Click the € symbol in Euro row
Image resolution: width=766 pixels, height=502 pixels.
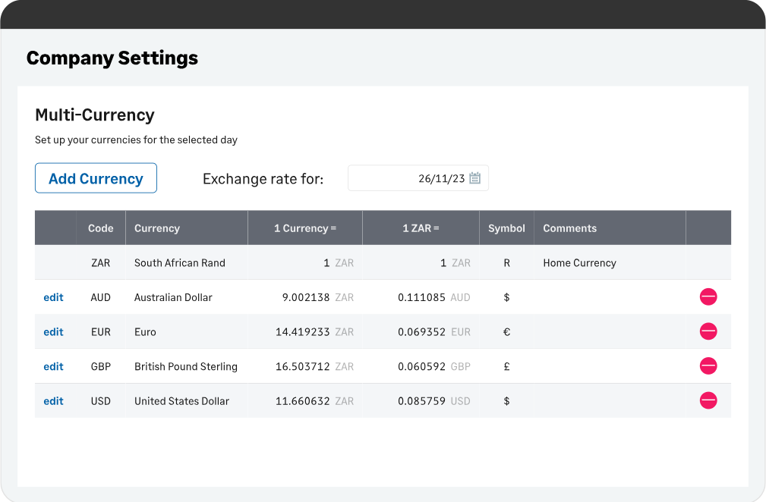506,332
